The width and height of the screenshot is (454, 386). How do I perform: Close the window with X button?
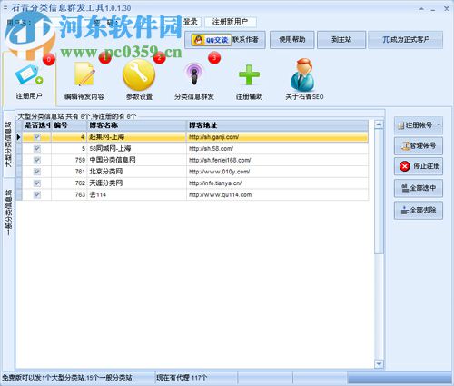446,8
